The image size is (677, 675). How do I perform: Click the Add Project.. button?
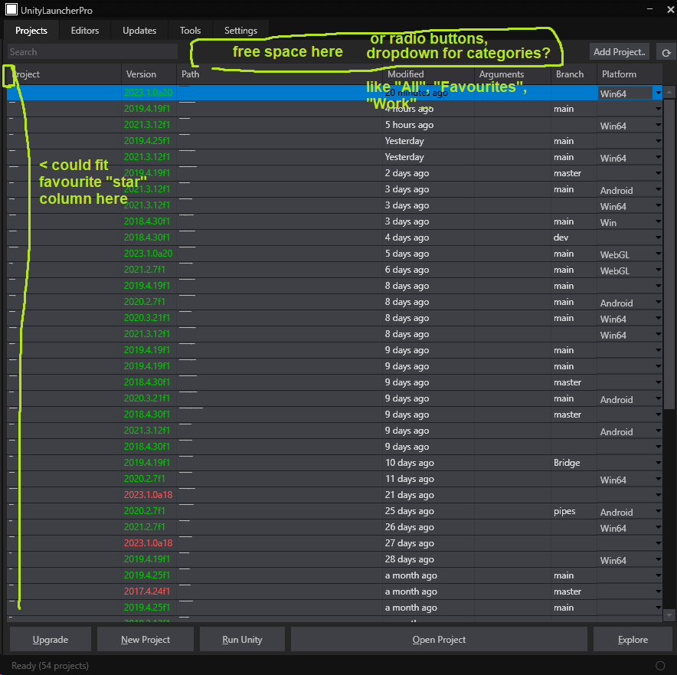pyautogui.click(x=619, y=52)
